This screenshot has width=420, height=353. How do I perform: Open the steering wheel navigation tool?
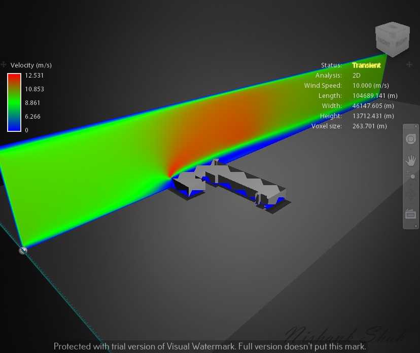pos(411,139)
